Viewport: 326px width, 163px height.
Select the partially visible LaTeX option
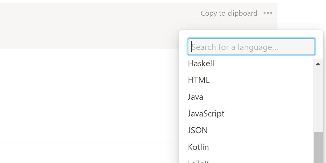[198, 161]
